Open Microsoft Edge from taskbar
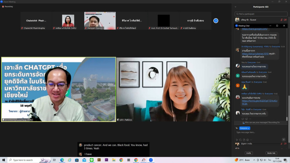The height and width of the screenshot is (163, 290). pos(62,160)
